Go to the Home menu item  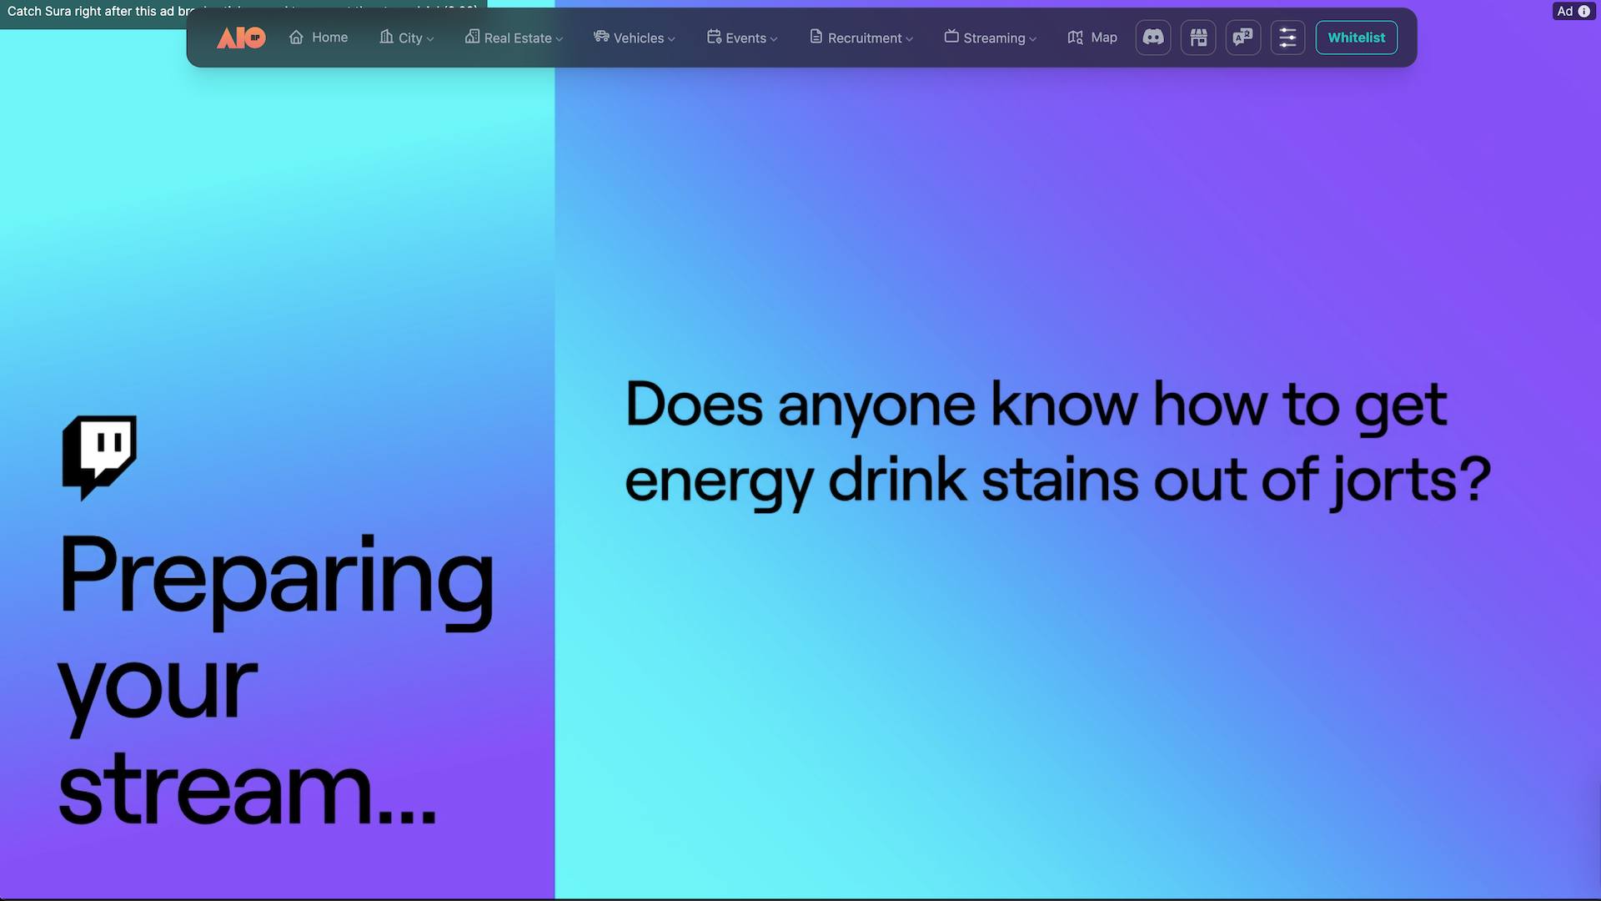pos(329,38)
